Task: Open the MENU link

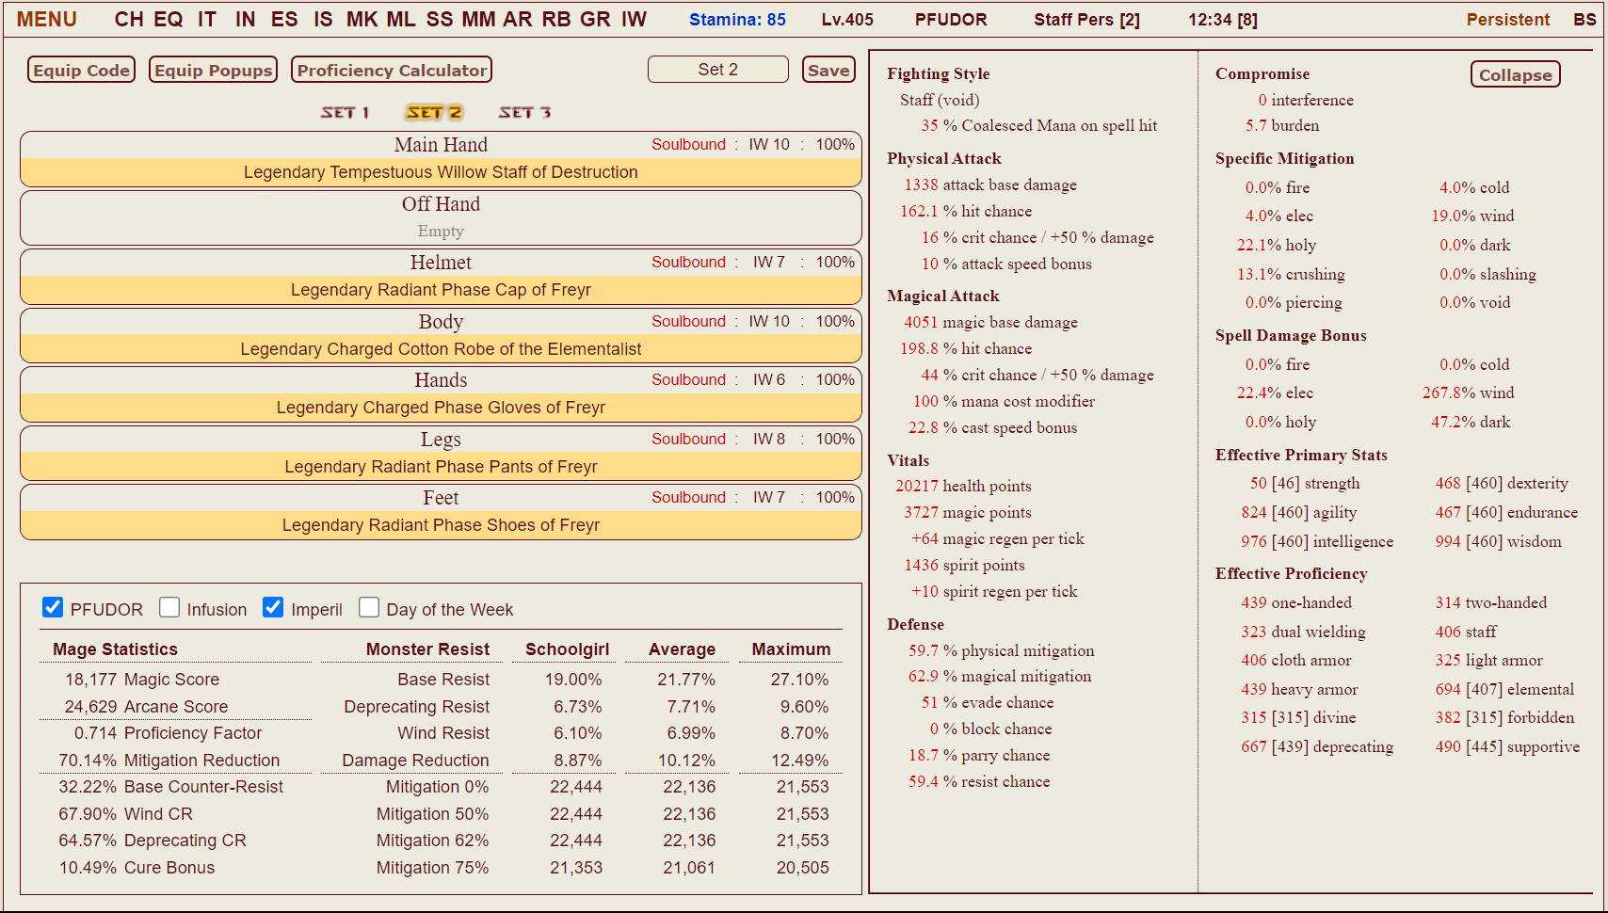Action: [47, 19]
